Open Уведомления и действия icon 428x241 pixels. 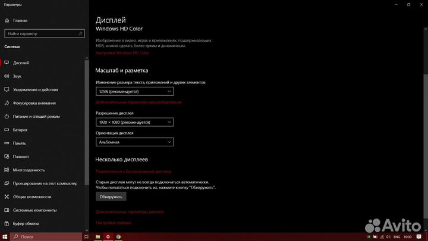coord(7,89)
